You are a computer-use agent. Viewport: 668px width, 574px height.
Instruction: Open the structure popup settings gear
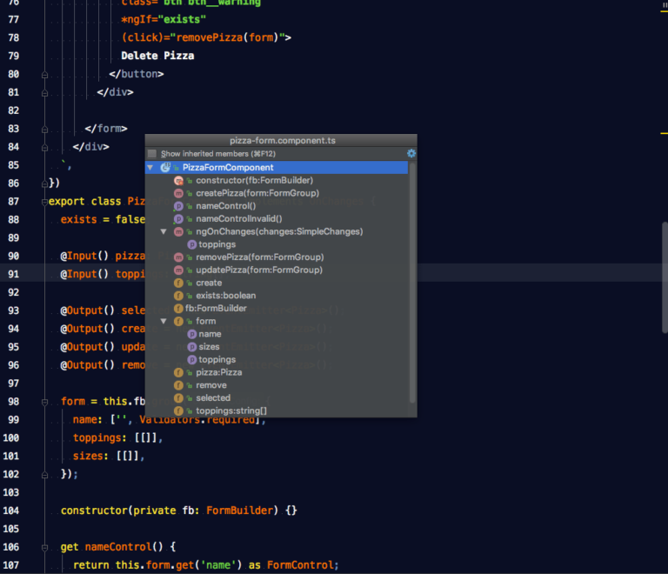(411, 154)
